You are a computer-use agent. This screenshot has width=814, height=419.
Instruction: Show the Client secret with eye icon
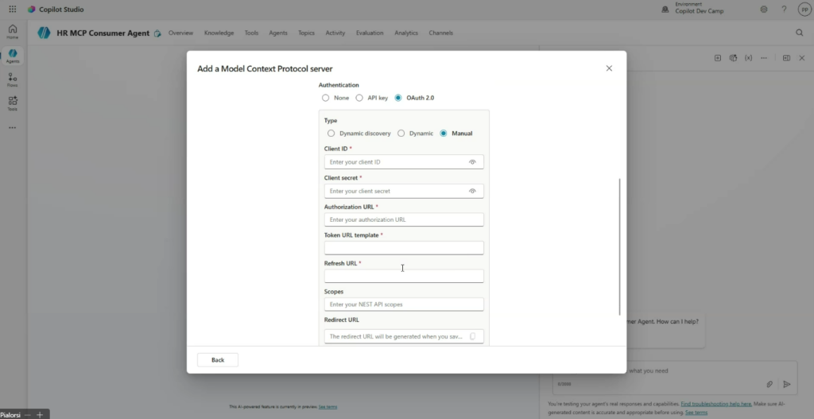point(472,191)
